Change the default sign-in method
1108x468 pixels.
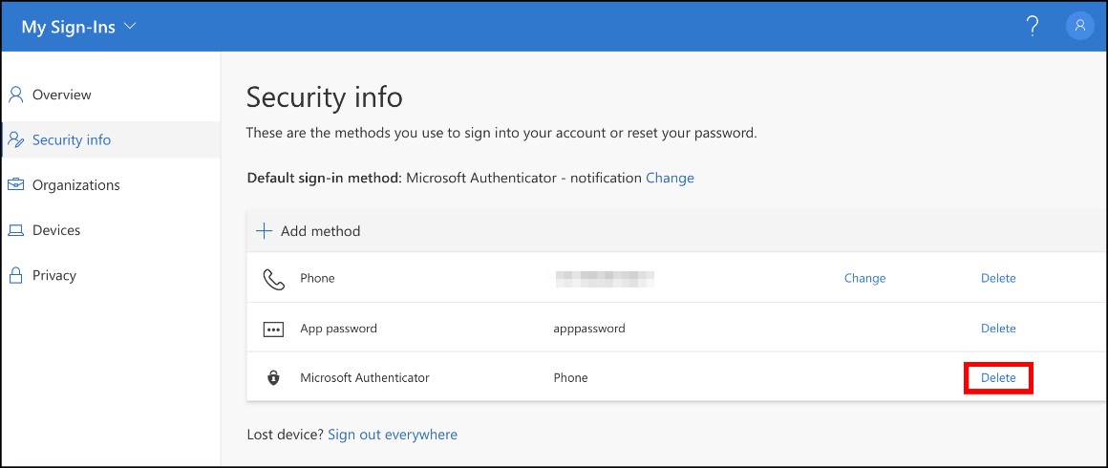[670, 178]
